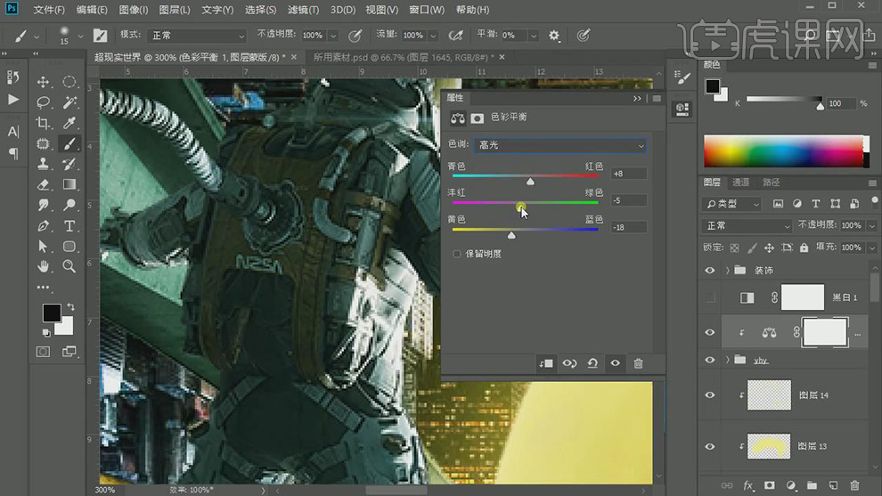Viewport: 882px width, 496px height.
Task: Hide the 图层 14 layer
Action: click(710, 394)
